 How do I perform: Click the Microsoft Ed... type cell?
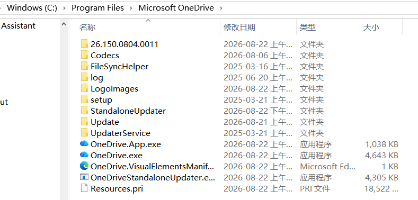(327, 167)
